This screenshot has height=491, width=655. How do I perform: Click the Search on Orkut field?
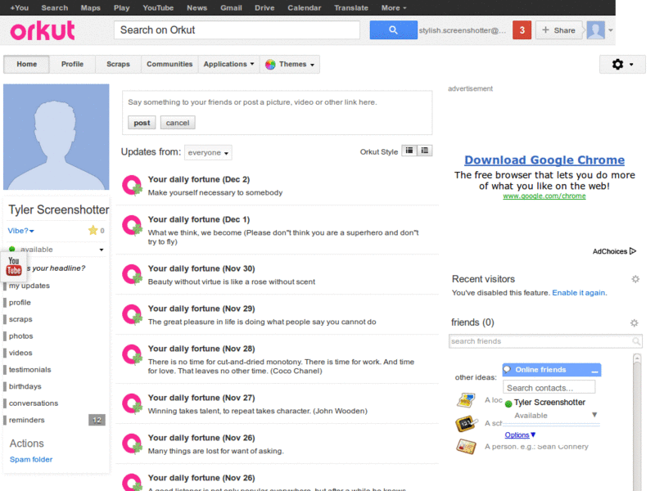point(237,30)
